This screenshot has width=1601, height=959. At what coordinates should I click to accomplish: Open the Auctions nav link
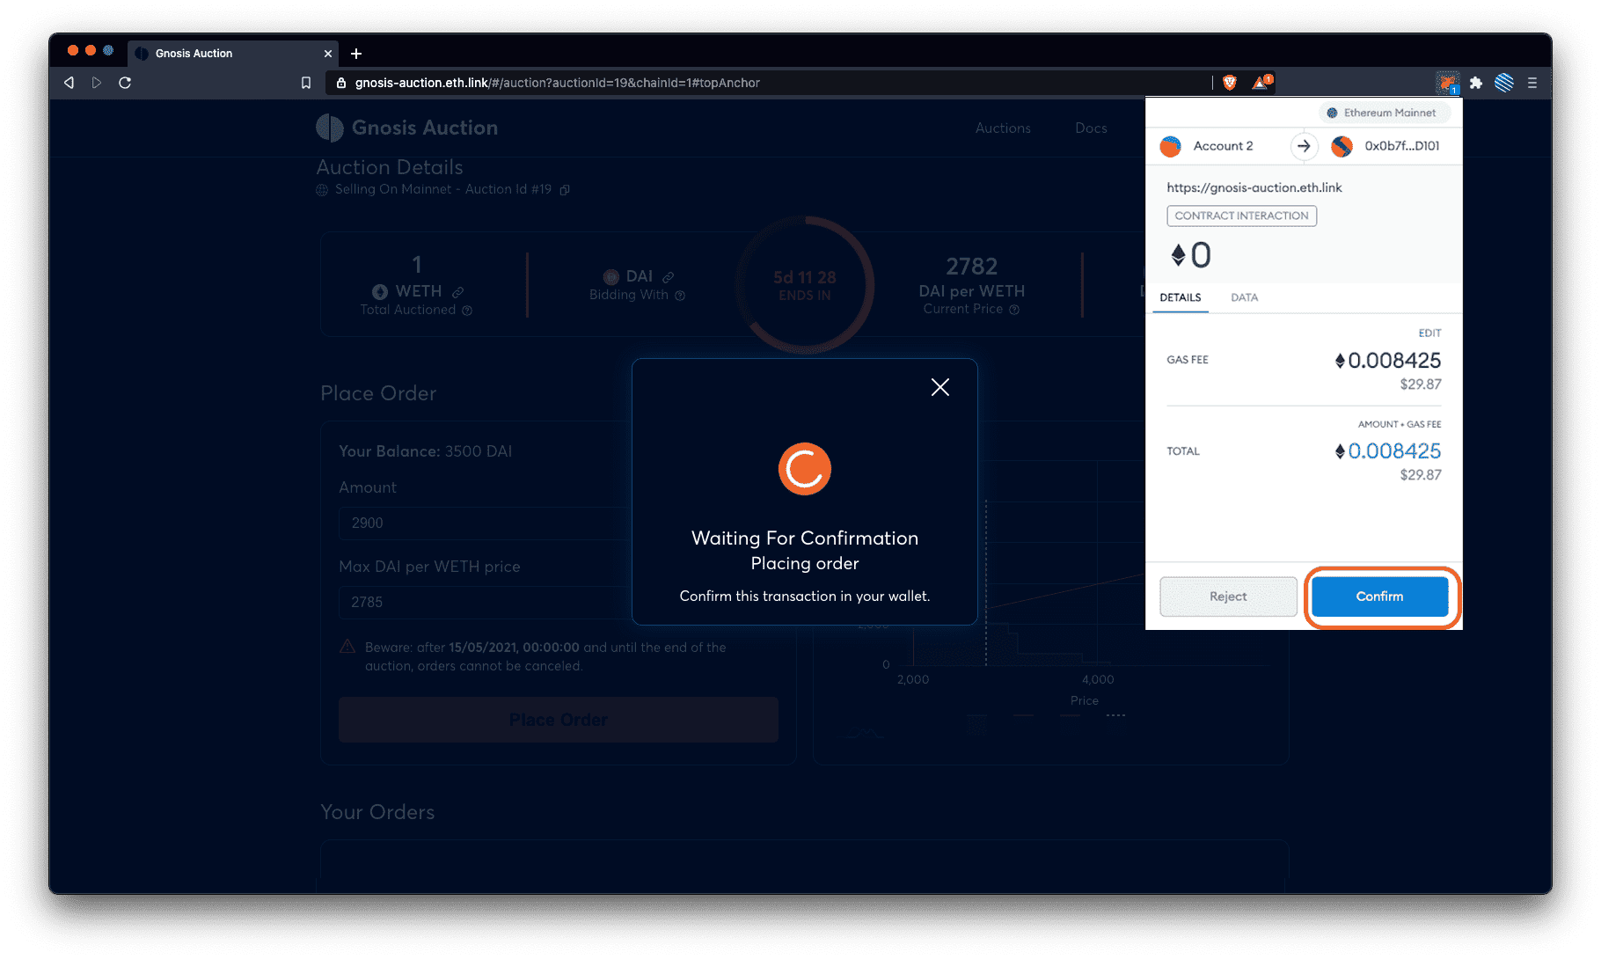pyautogui.click(x=1003, y=128)
